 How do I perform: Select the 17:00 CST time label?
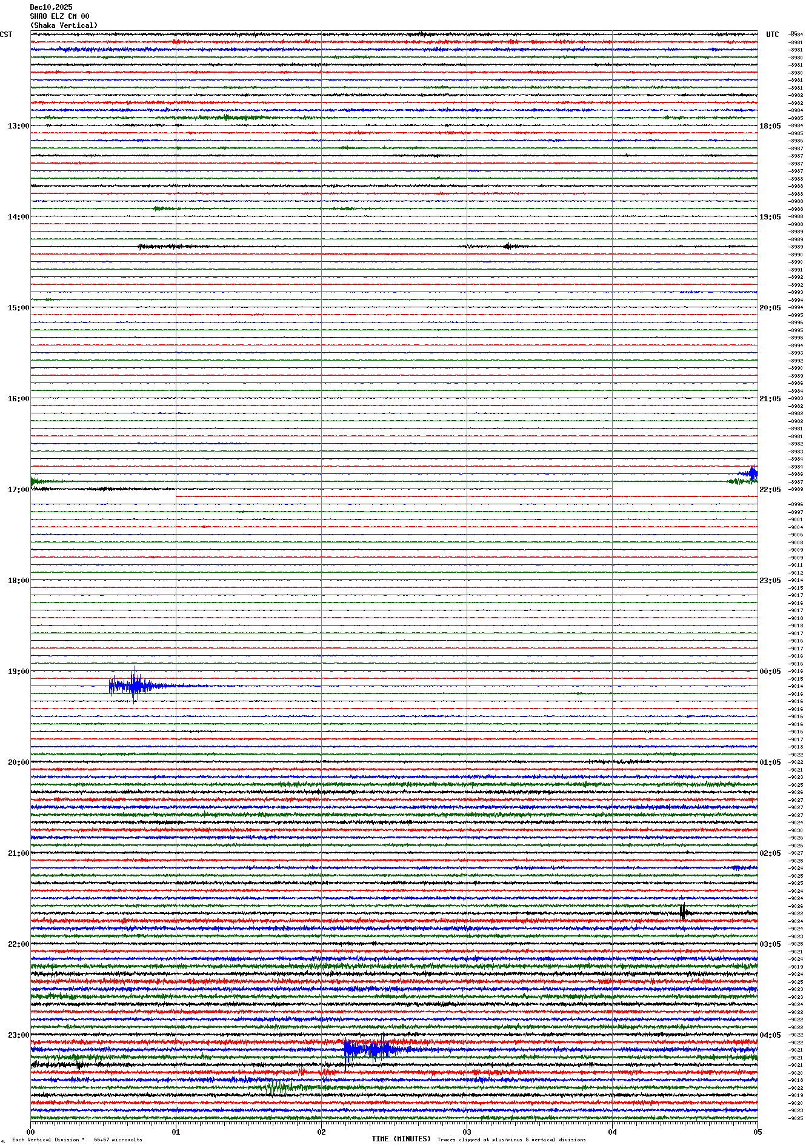pyautogui.click(x=18, y=490)
